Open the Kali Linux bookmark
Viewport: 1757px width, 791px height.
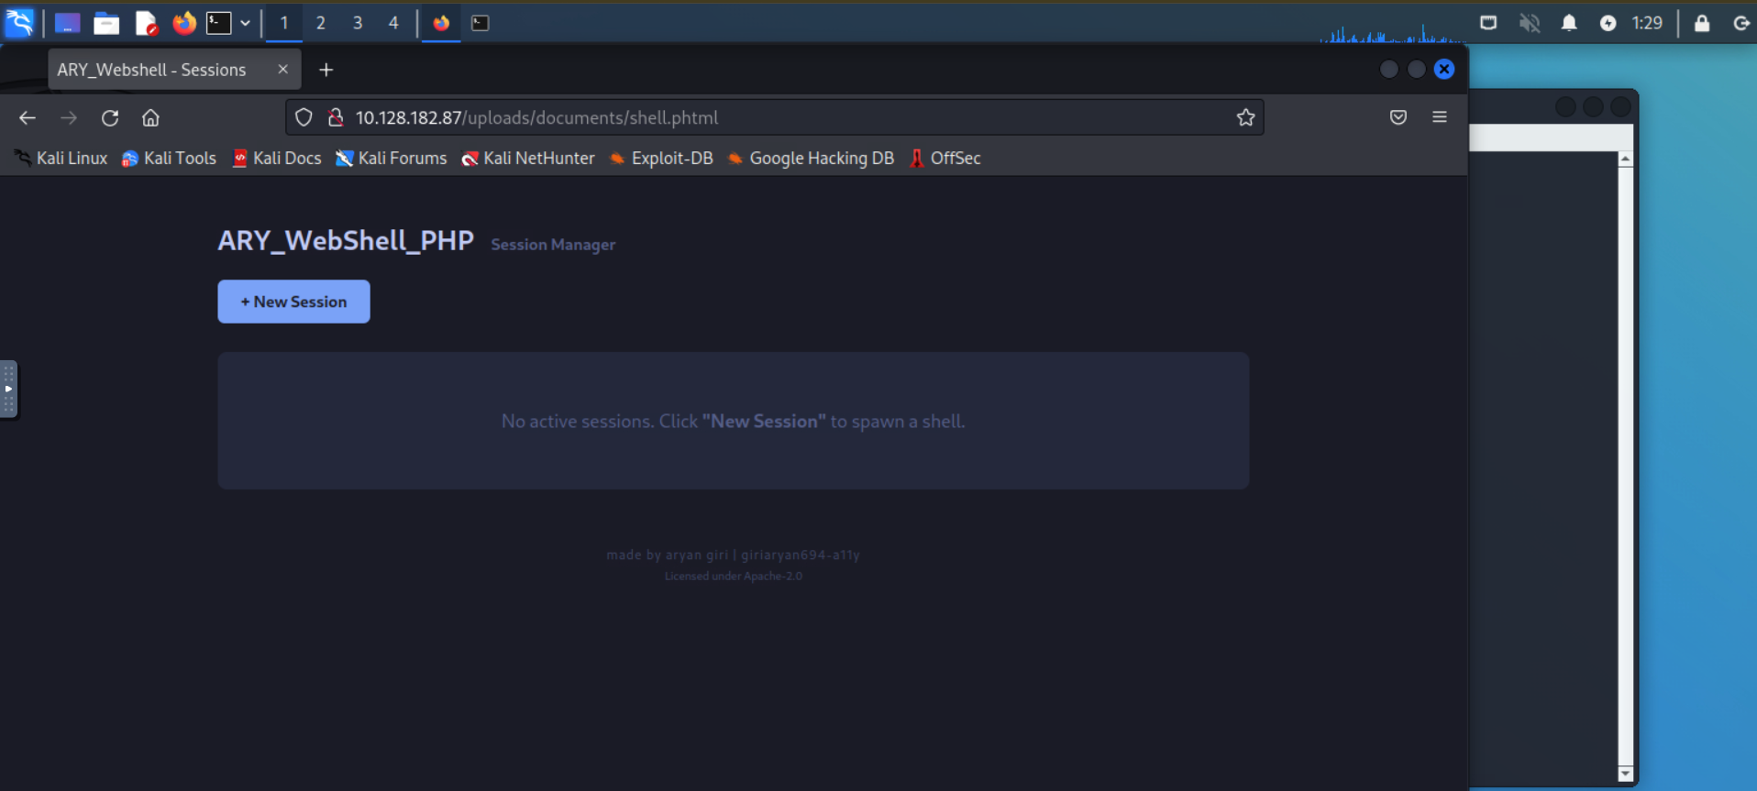coord(61,158)
